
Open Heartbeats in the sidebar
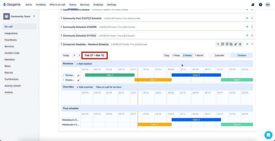coord(10,40)
